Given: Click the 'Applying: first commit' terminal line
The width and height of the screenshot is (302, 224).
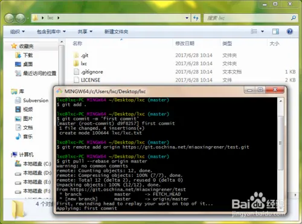Looking at the screenshot, I should click(x=87, y=208).
